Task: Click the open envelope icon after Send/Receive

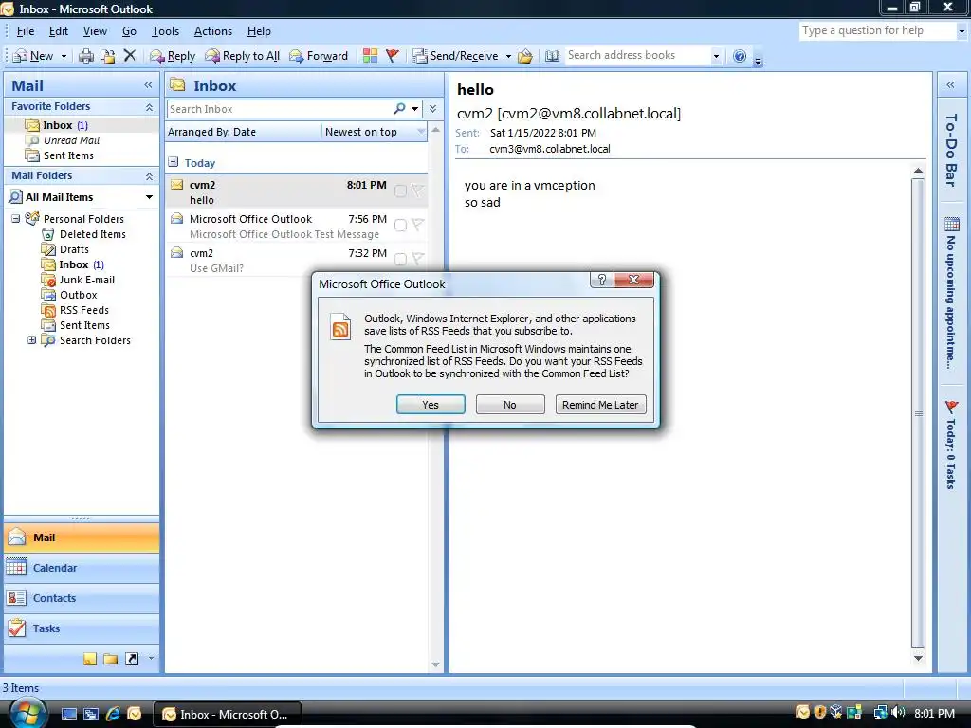Action: pyautogui.click(x=525, y=56)
